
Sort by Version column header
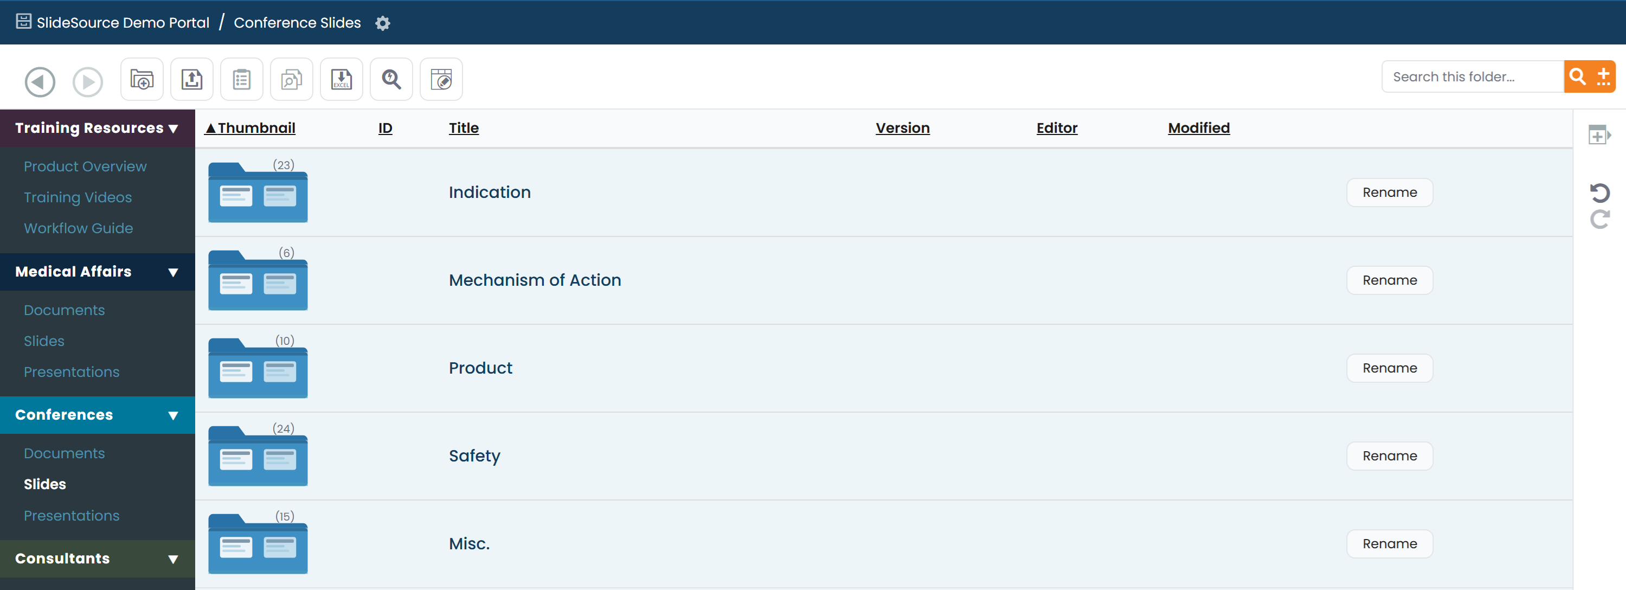(x=903, y=128)
